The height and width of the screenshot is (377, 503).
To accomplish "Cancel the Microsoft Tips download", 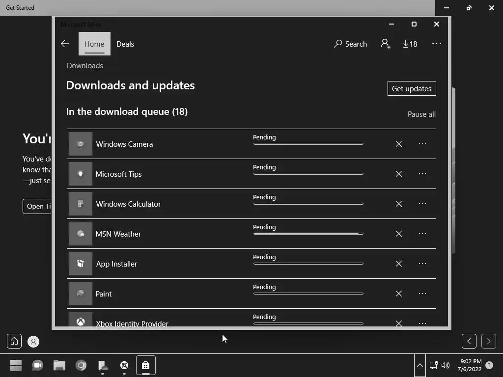I will (399, 174).
